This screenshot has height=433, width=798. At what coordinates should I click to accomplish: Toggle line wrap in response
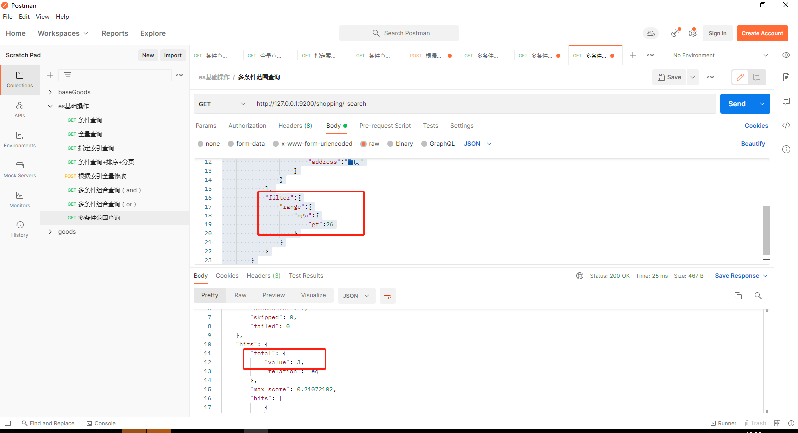click(x=388, y=296)
